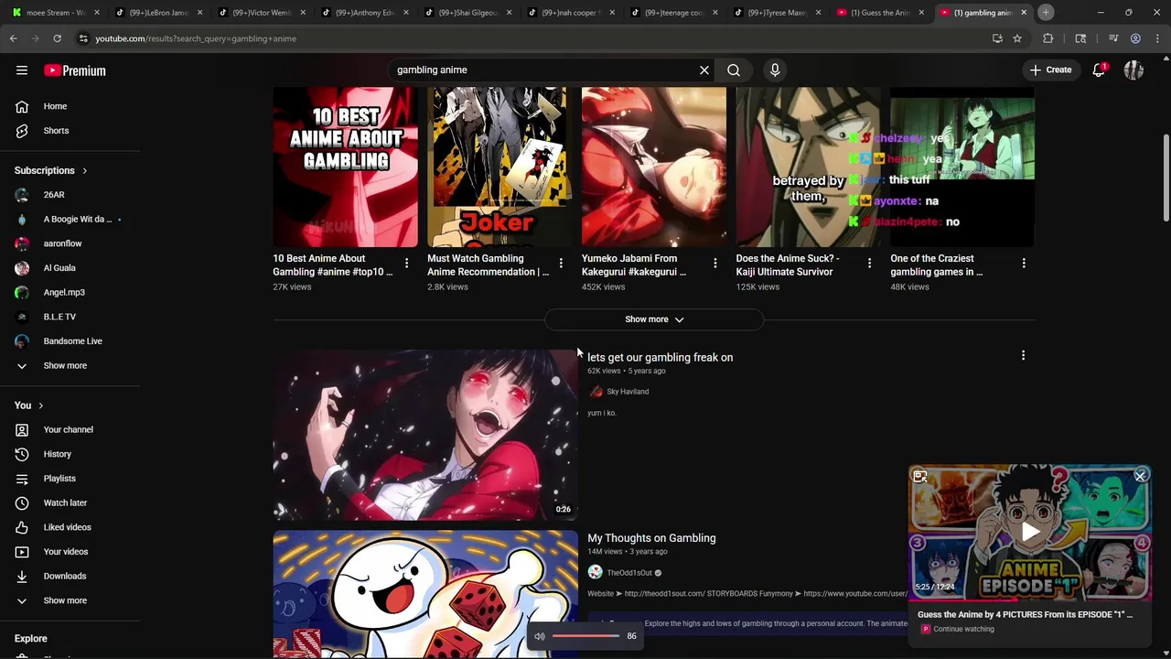Open Sky Haviland channel
The image size is (1171, 659).
[x=628, y=392]
